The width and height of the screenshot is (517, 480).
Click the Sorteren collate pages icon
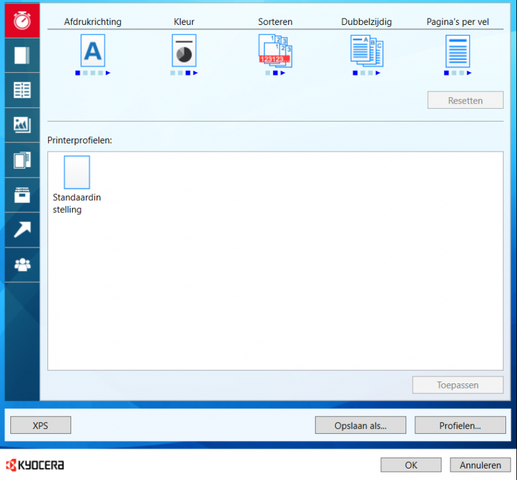pyautogui.click(x=275, y=51)
